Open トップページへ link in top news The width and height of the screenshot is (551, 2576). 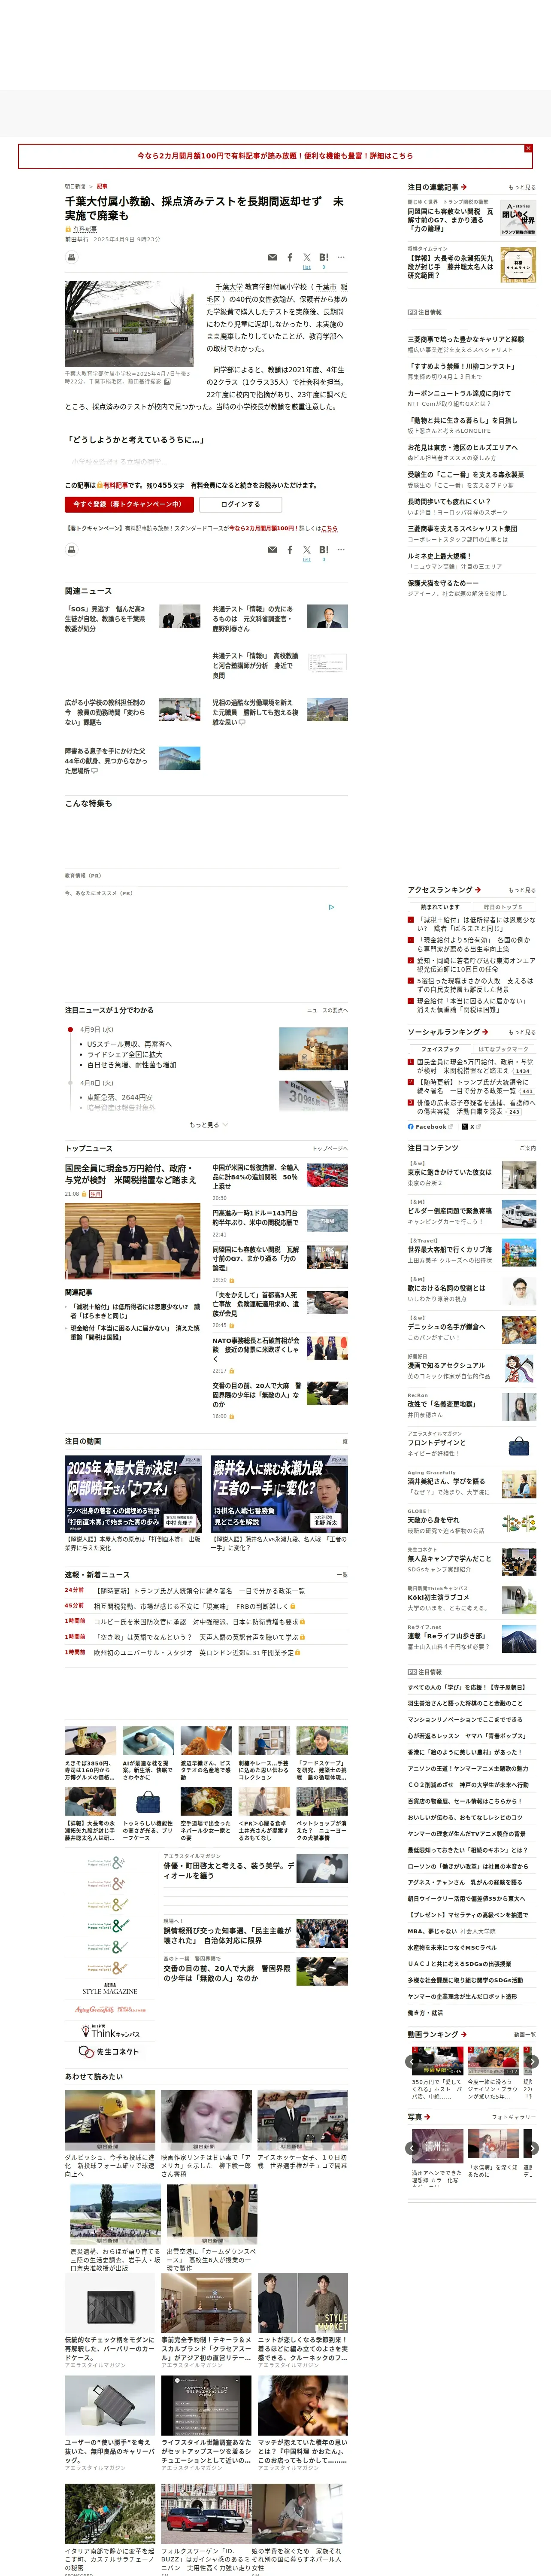click(330, 1148)
